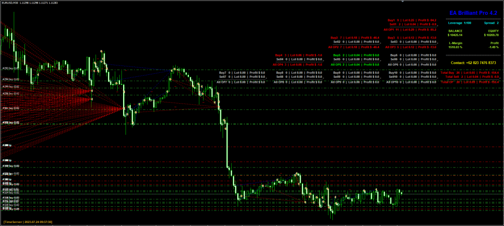Image resolution: width=504 pixels, height=226 pixels.
Task: Click the BALANCE value in info panel
Action: [x=455, y=35]
